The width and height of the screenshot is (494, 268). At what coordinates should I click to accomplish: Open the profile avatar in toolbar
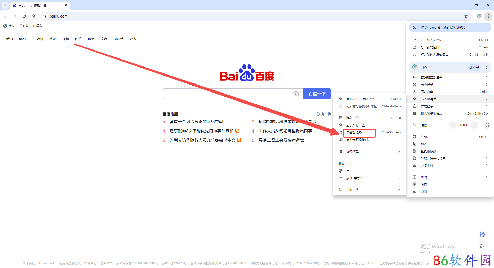(479, 16)
